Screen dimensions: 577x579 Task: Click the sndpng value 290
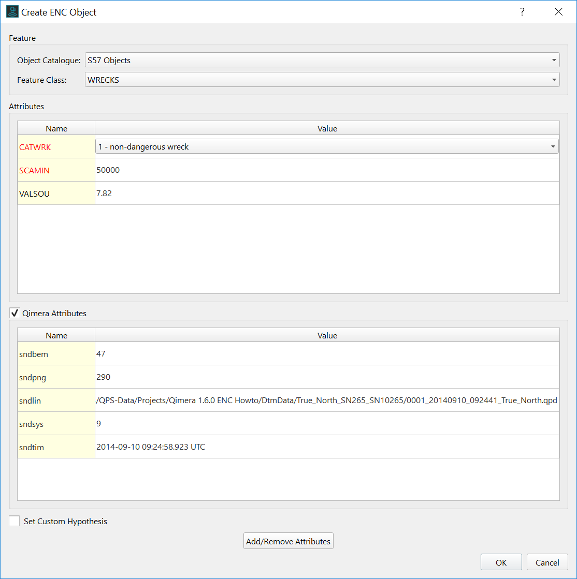[x=327, y=377]
